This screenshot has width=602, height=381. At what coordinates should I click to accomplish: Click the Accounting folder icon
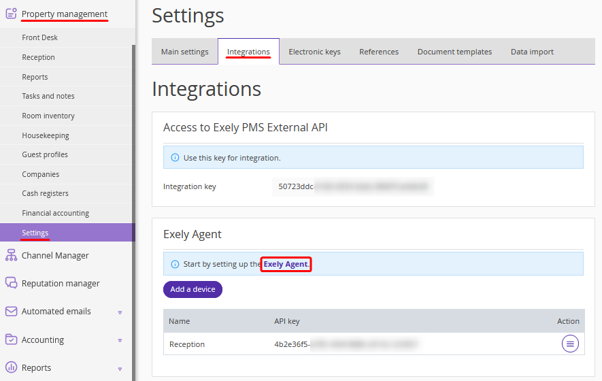coord(11,339)
